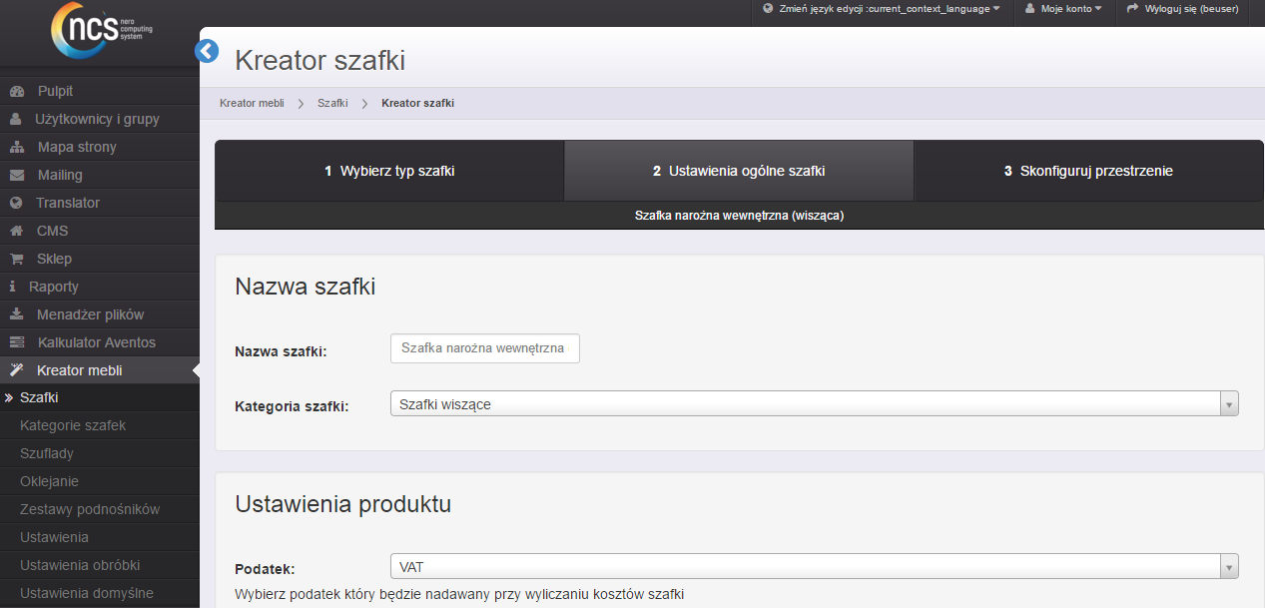
Task: Open the edit language selector menu
Action: (x=881, y=9)
